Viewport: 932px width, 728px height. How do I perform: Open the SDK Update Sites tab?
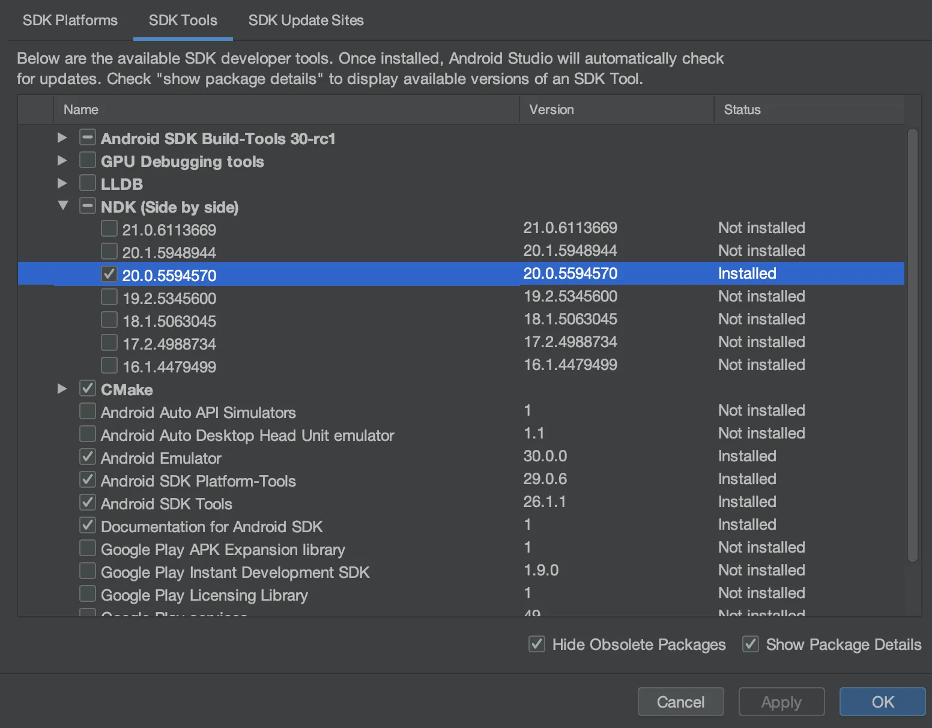(x=306, y=20)
